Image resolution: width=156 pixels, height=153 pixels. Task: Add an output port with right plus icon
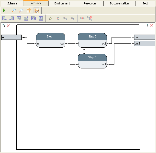point(147,26)
